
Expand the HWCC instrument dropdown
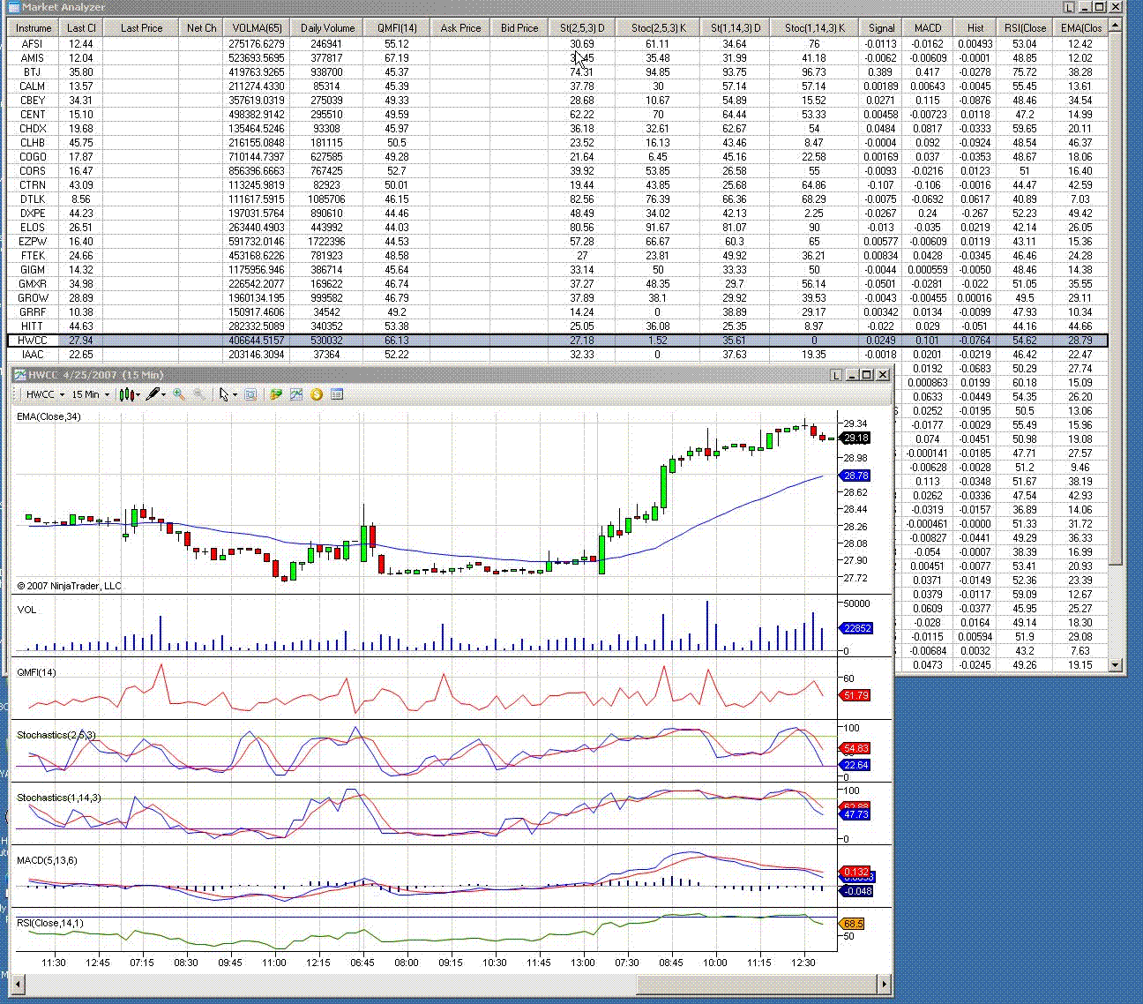[x=62, y=395]
